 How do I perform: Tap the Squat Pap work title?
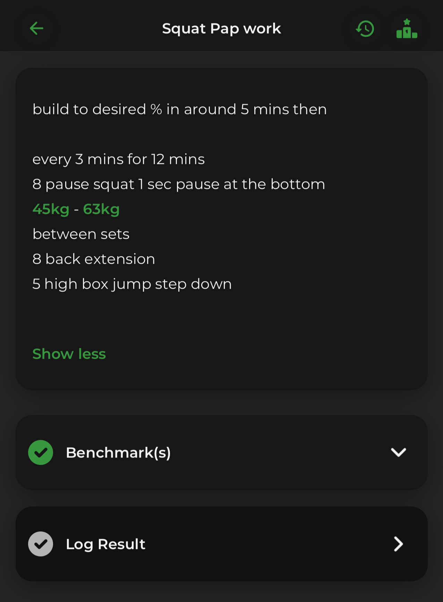click(221, 28)
